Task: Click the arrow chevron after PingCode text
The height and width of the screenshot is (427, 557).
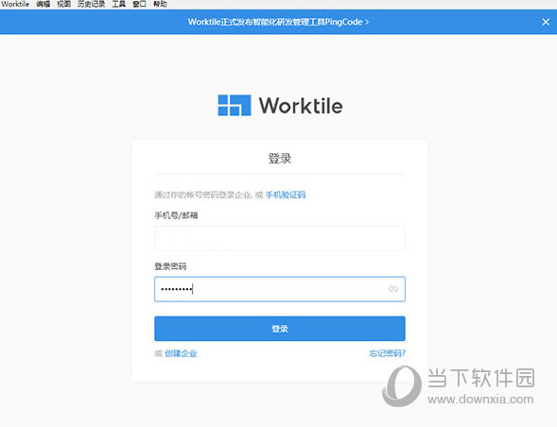Action: click(367, 22)
